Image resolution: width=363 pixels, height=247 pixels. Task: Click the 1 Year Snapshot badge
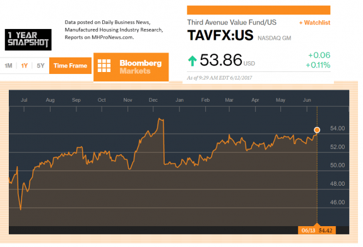(28, 40)
